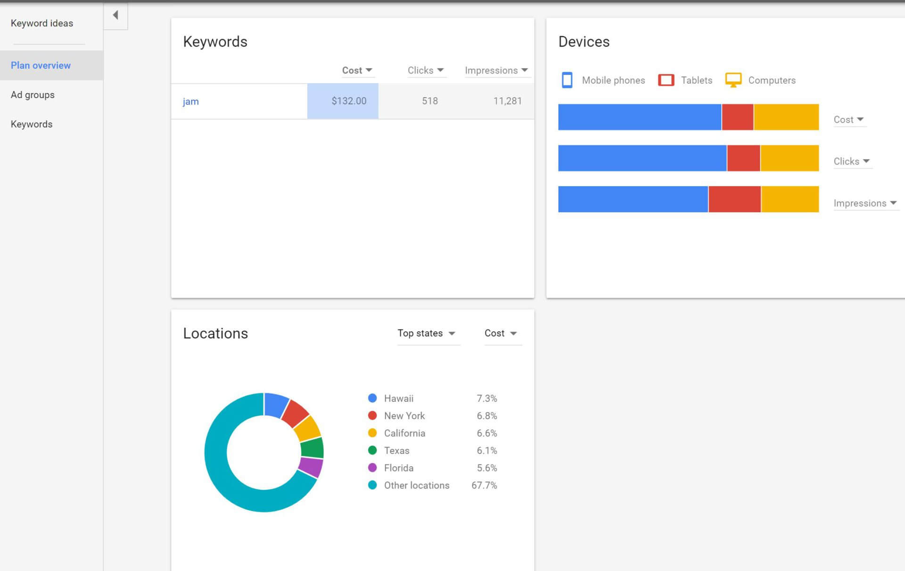Image resolution: width=905 pixels, height=571 pixels.
Task: Open the Cost dropdown in Keywords table
Action: click(x=357, y=70)
